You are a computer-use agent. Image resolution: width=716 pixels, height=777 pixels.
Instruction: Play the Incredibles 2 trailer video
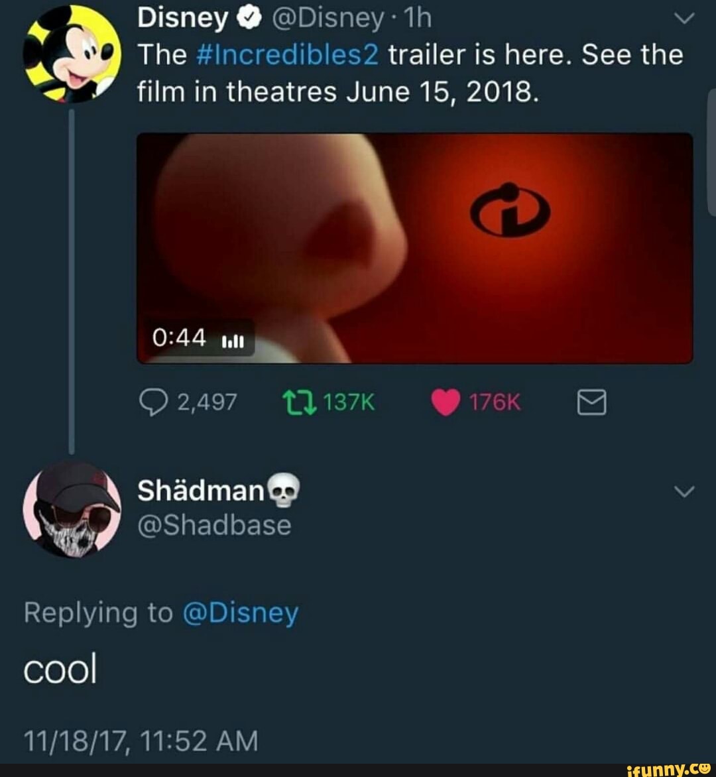point(414,248)
